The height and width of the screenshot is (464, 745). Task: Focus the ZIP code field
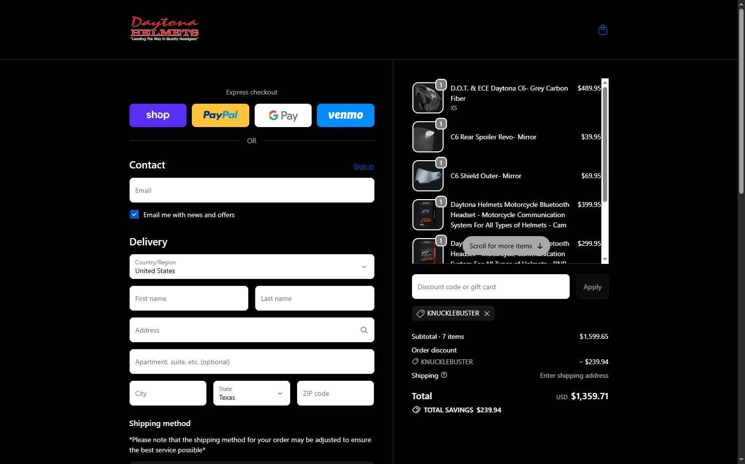[335, 393]
